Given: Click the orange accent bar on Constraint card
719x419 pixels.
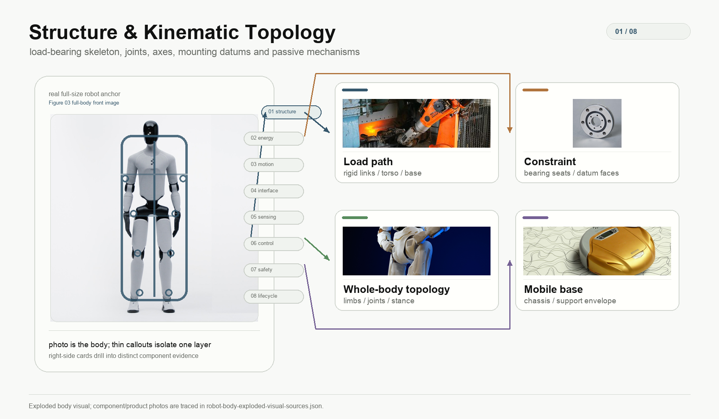Looking at the screenshot, I should click(x=535, y=90).
